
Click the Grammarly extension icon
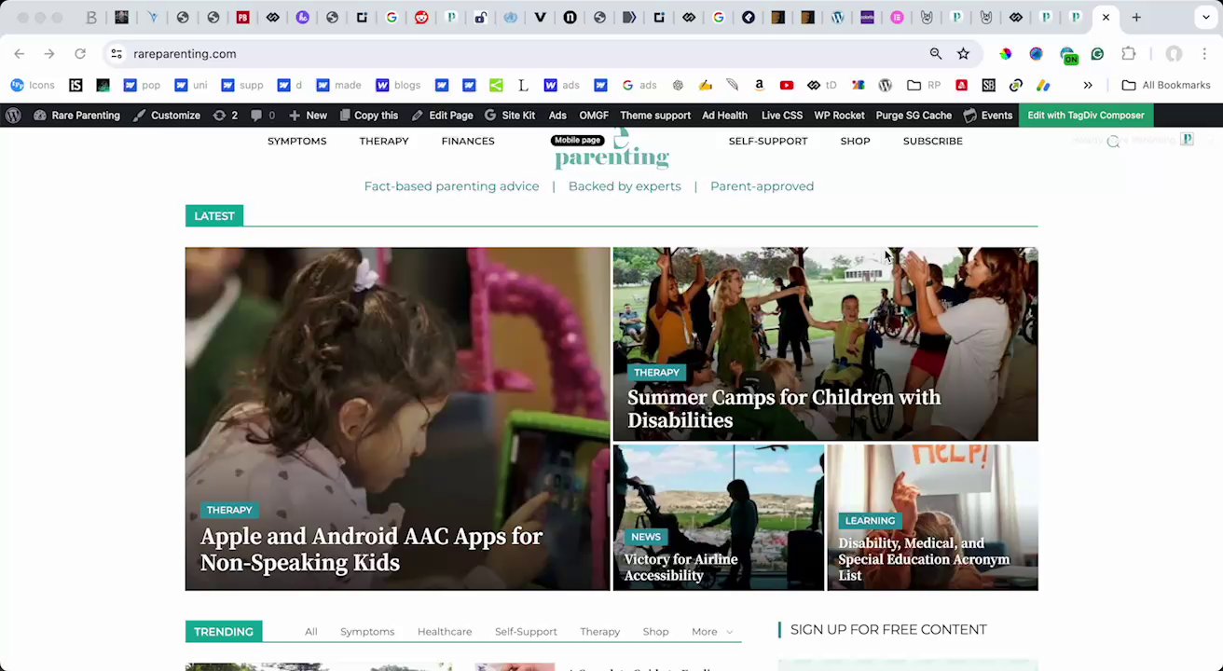1097,54
